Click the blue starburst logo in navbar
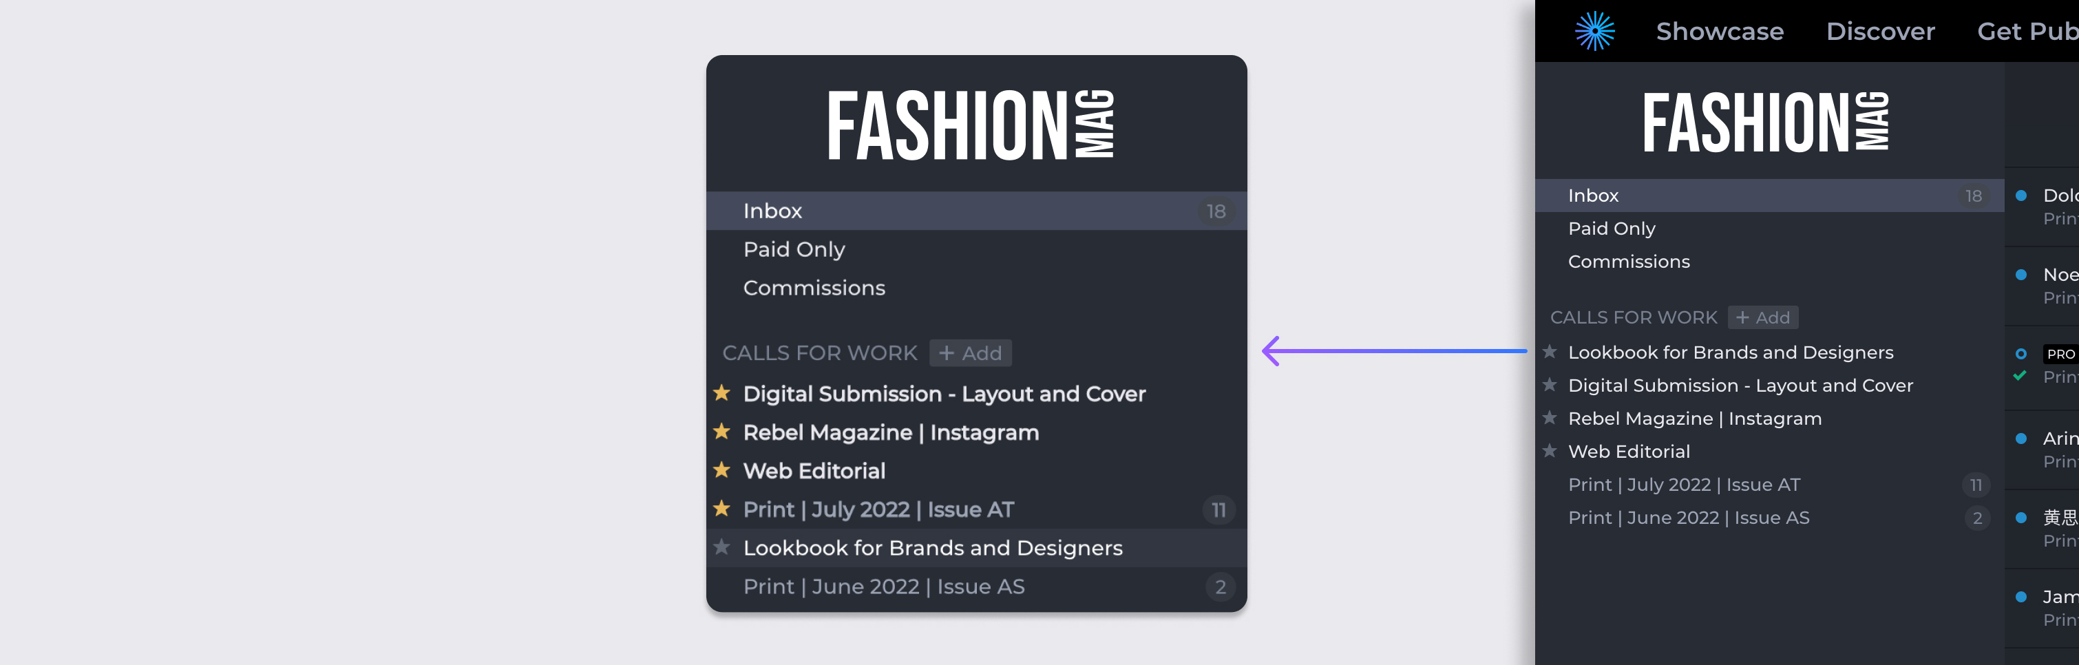Image resolution: width=2079 pixels, height=665 pixels. coord(1595,32)
